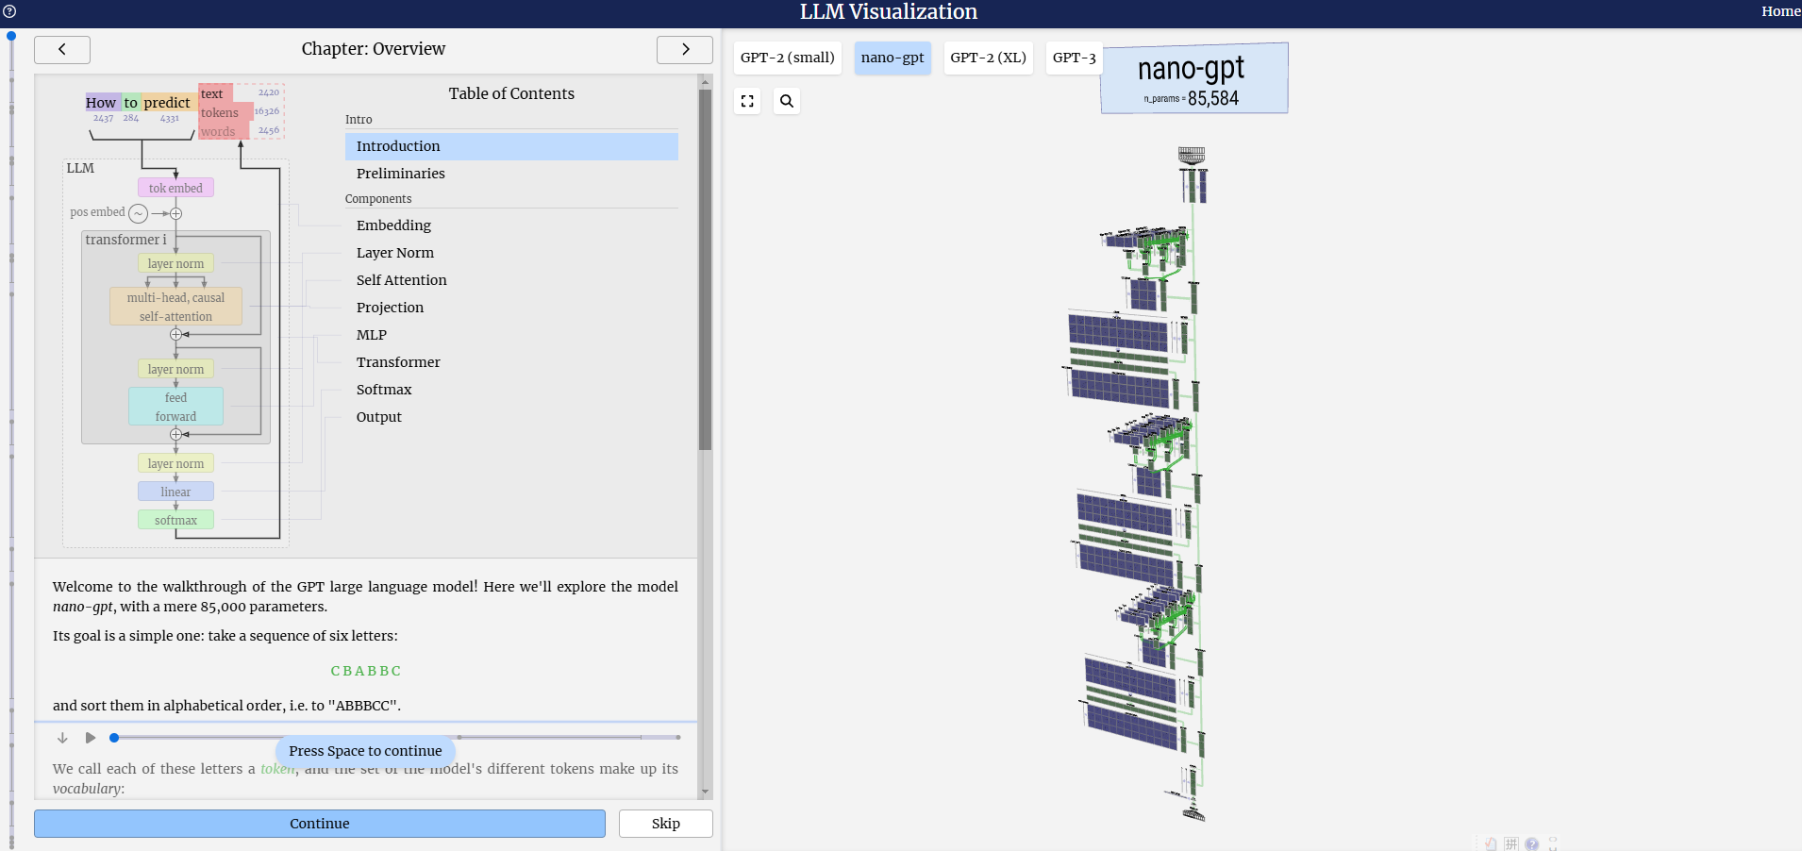
Task: Click the LLM Visualization title
Action: click(x=889, y=11)
